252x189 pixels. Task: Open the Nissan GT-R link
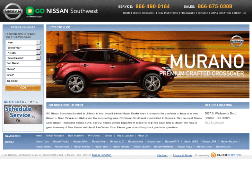[172, 142]
